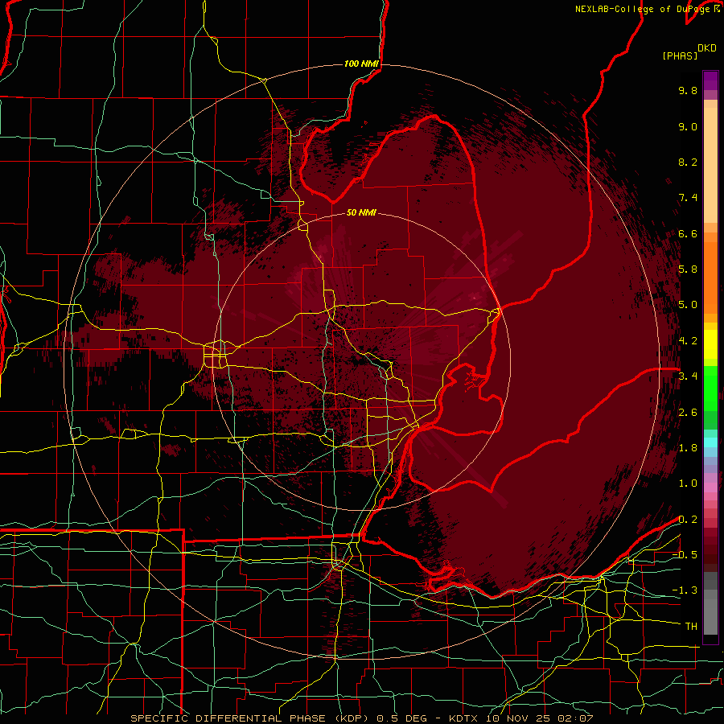This screenshot has height=724, width=724.
Task: Click the 8.2 value on the color scale
Action: [688, 162]
